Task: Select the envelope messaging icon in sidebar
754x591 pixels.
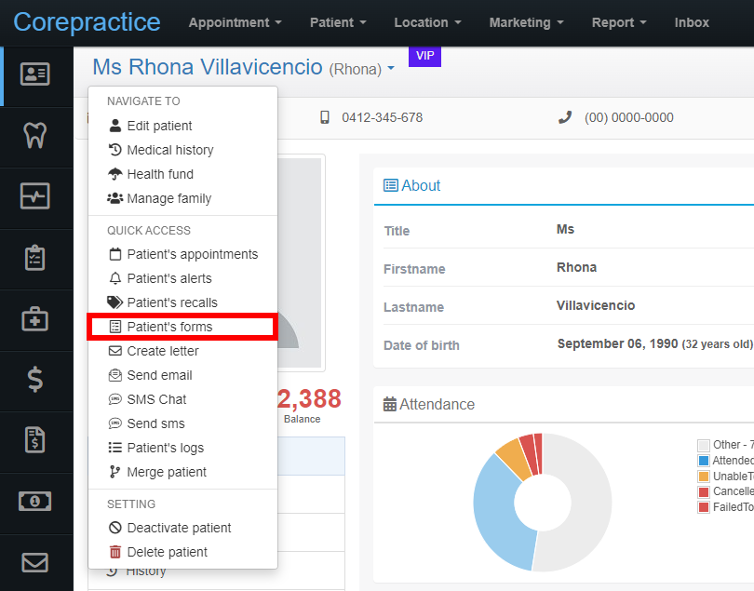Action: coord(36,562)
